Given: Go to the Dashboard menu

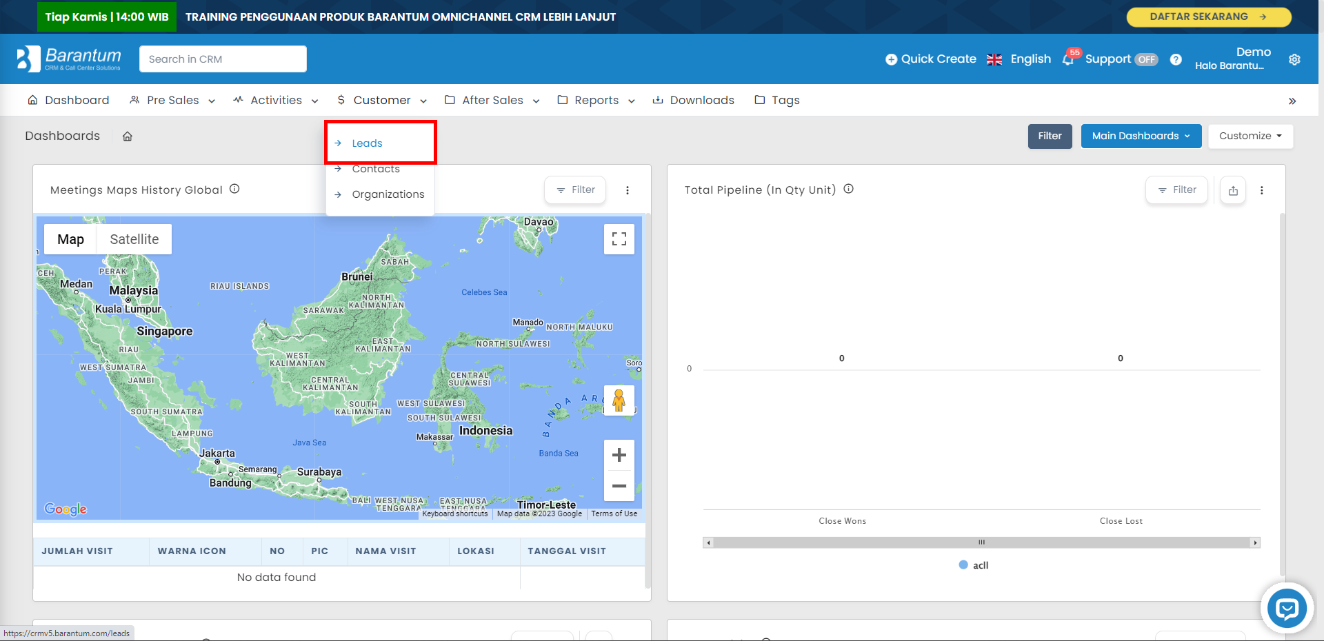Looking at the screenshot, I should (68, 101).
